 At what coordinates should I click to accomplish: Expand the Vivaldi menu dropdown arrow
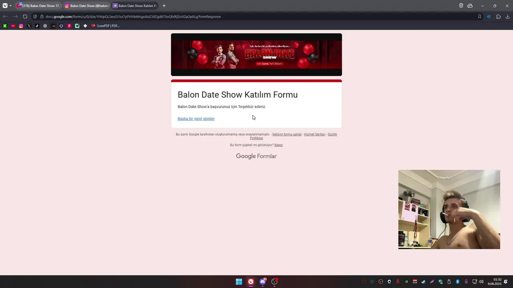[10, 6]
